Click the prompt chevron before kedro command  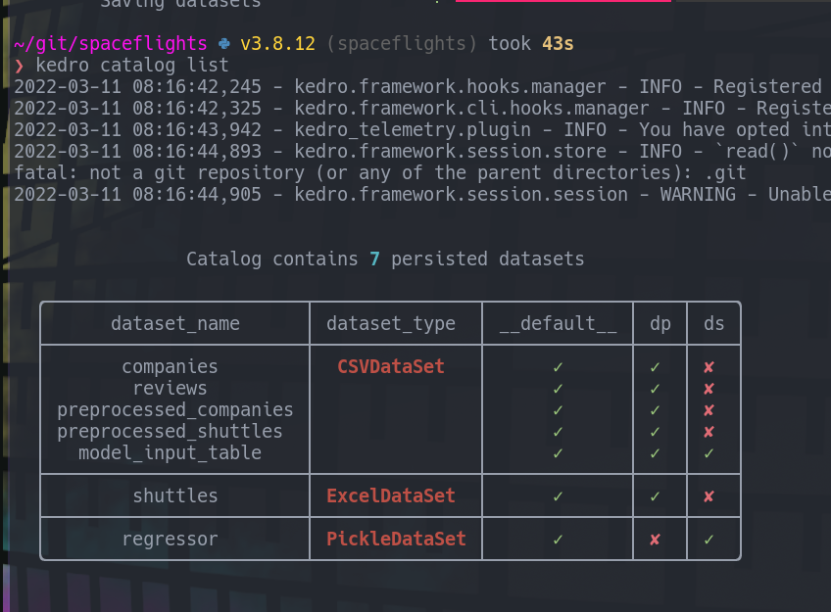[20, 66]
